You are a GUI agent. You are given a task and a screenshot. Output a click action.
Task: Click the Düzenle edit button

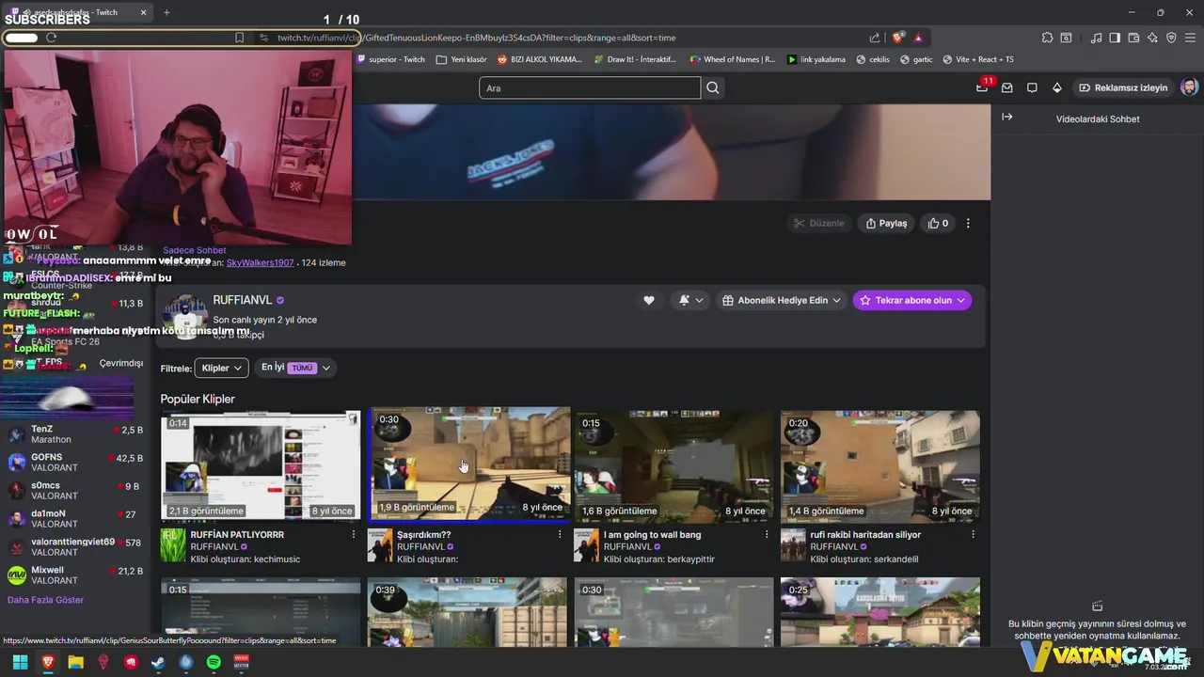[818, 224]
